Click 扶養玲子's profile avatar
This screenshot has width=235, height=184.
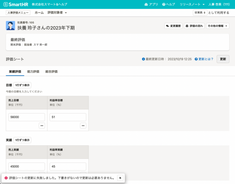[11, 25]
